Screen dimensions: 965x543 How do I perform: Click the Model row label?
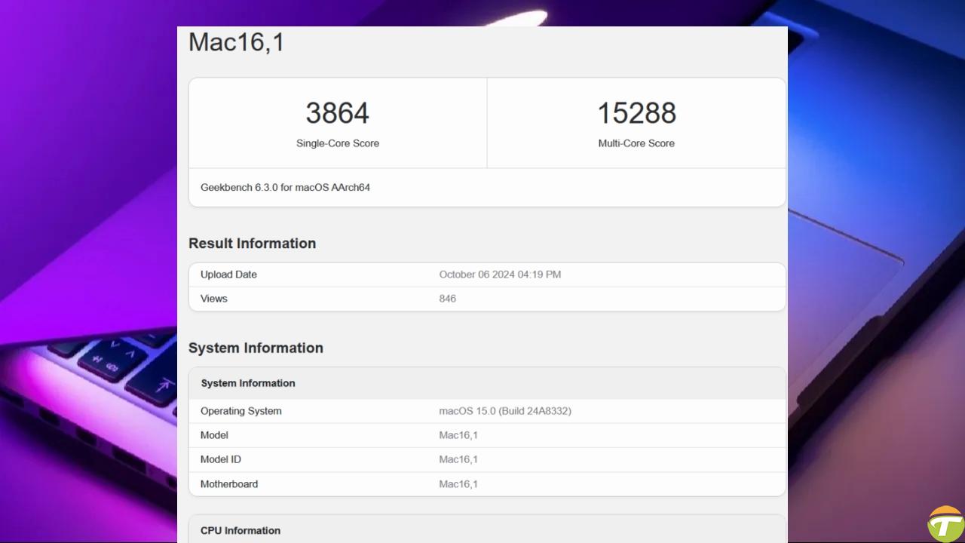(214, 435)
